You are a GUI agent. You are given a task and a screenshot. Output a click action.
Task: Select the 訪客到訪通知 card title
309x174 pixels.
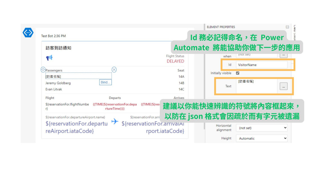(58, 48)
